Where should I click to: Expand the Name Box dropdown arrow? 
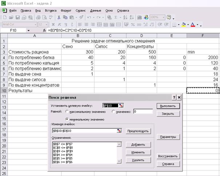pos(29,31)
